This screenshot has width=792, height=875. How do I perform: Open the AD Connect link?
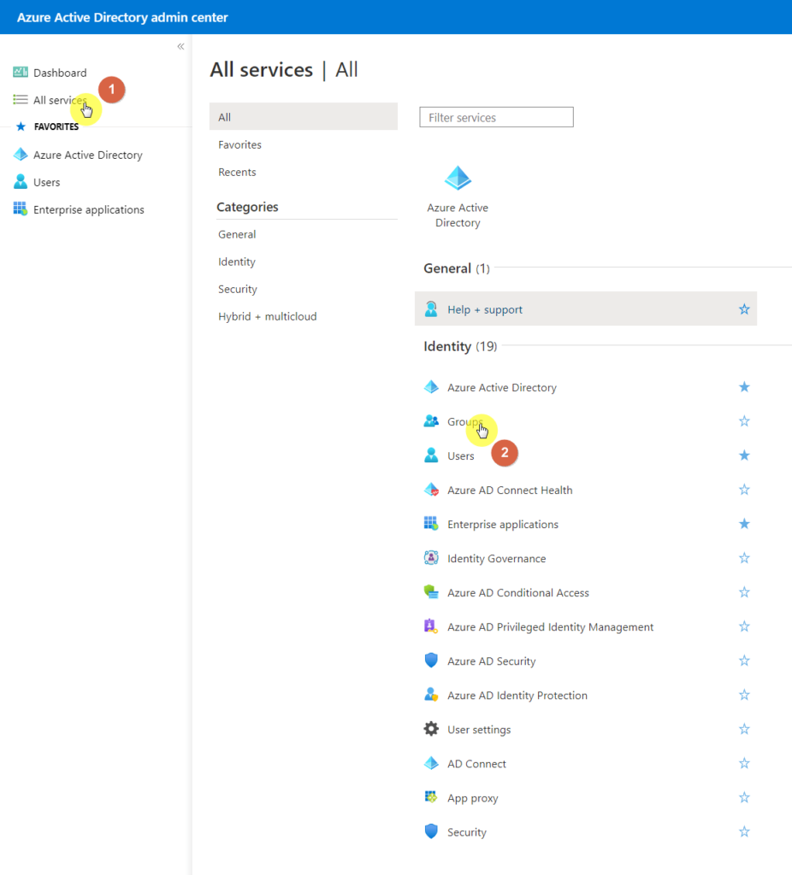tap(476, 764)
